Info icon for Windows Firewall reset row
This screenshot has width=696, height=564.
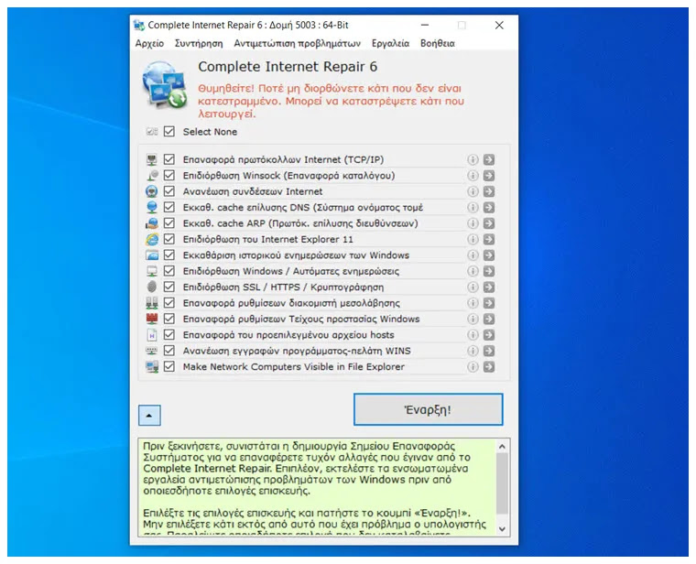[473, 319]
